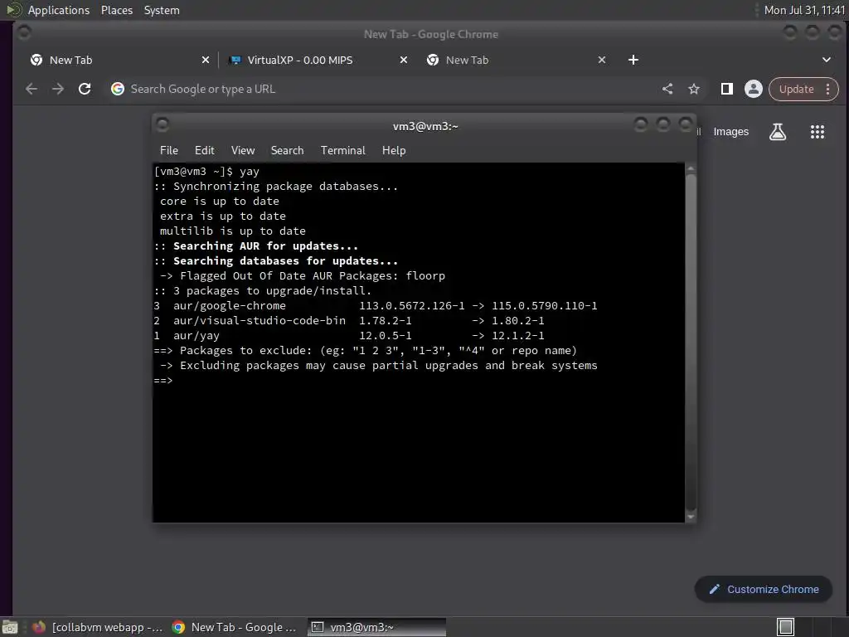This screenshot has height=637, width=849.
Task: Open terminal Edit menu
Action: click(204, 151)
